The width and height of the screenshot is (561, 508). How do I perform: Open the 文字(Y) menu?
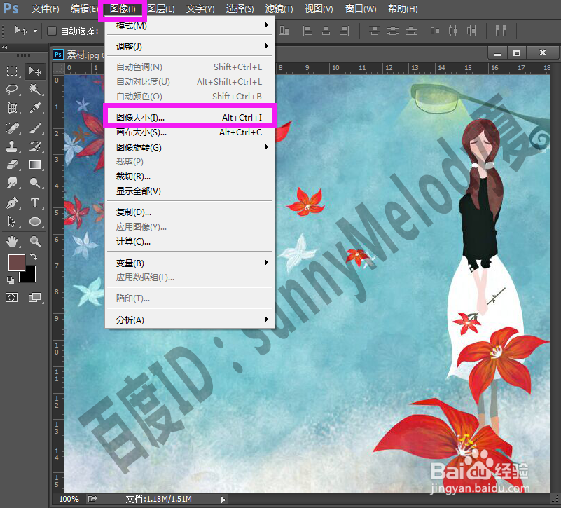[200, 8]
